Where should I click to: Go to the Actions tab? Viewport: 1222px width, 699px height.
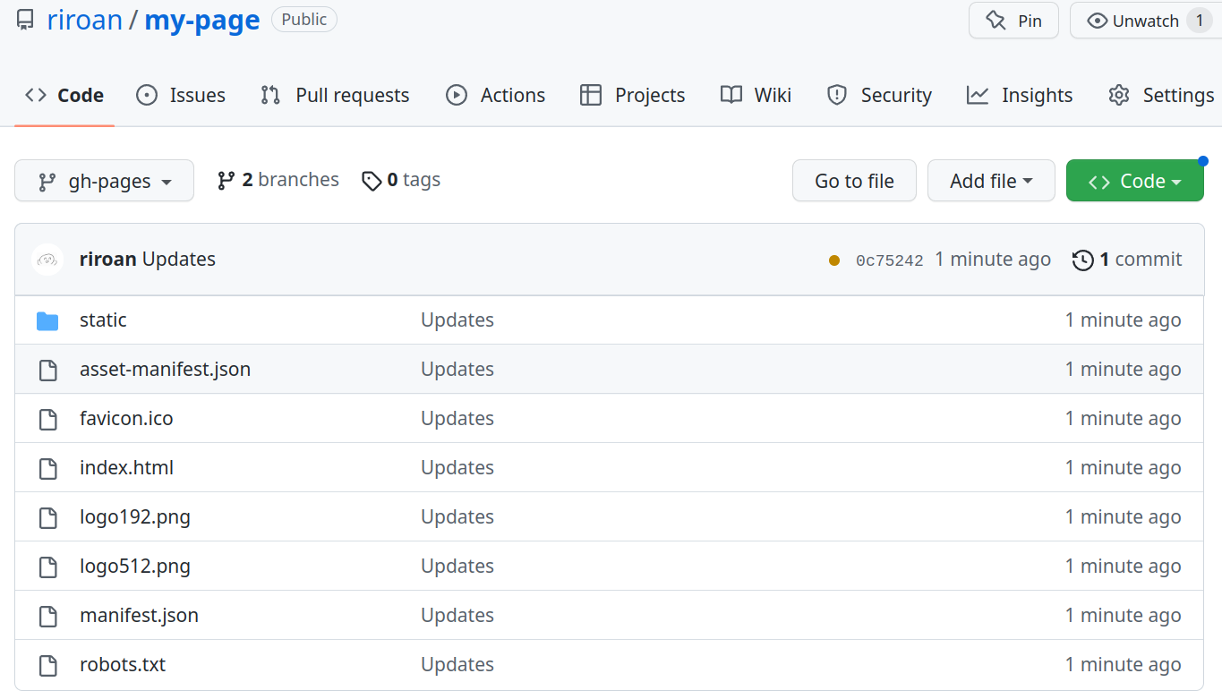point(495,95)
